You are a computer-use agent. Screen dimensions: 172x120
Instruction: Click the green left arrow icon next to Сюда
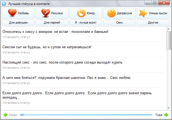5,115
